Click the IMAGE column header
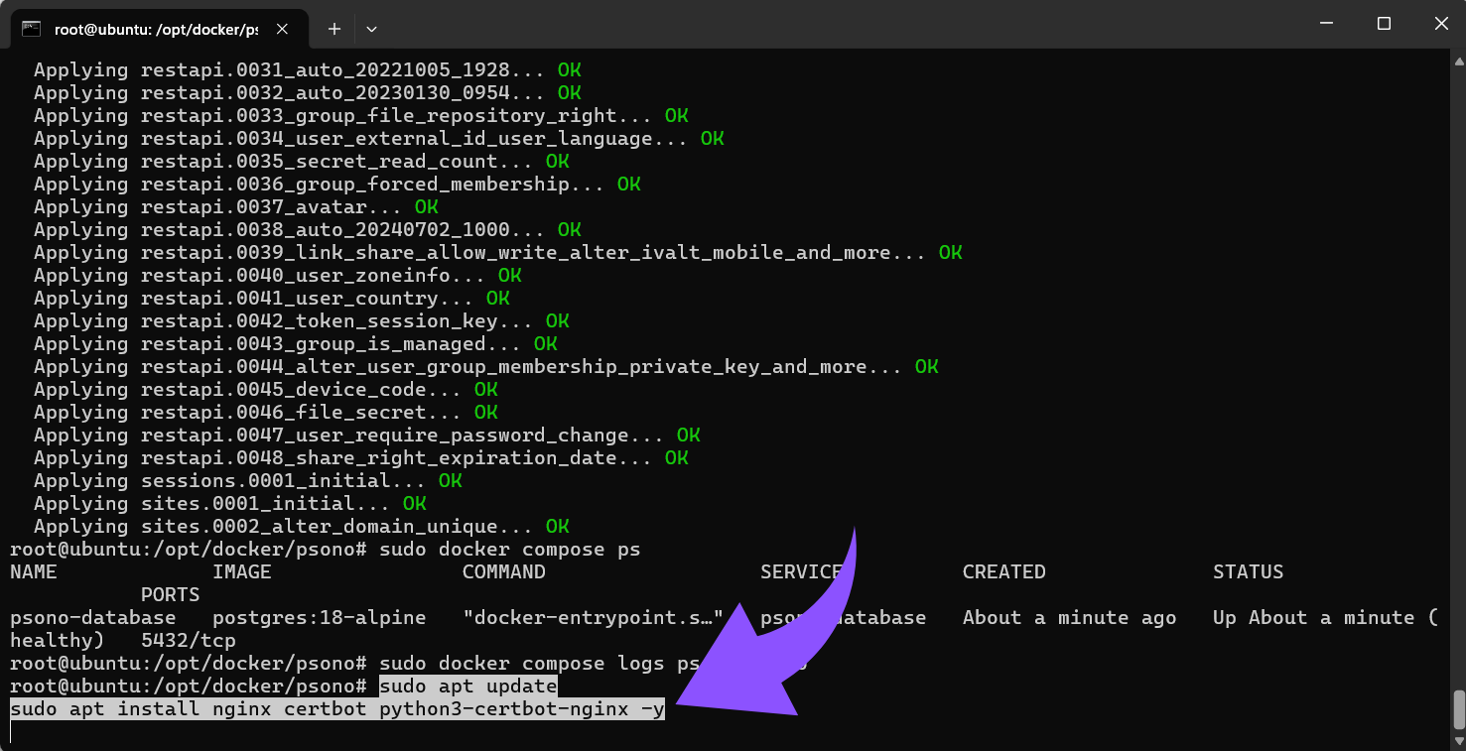 click(x=242, y=572)
